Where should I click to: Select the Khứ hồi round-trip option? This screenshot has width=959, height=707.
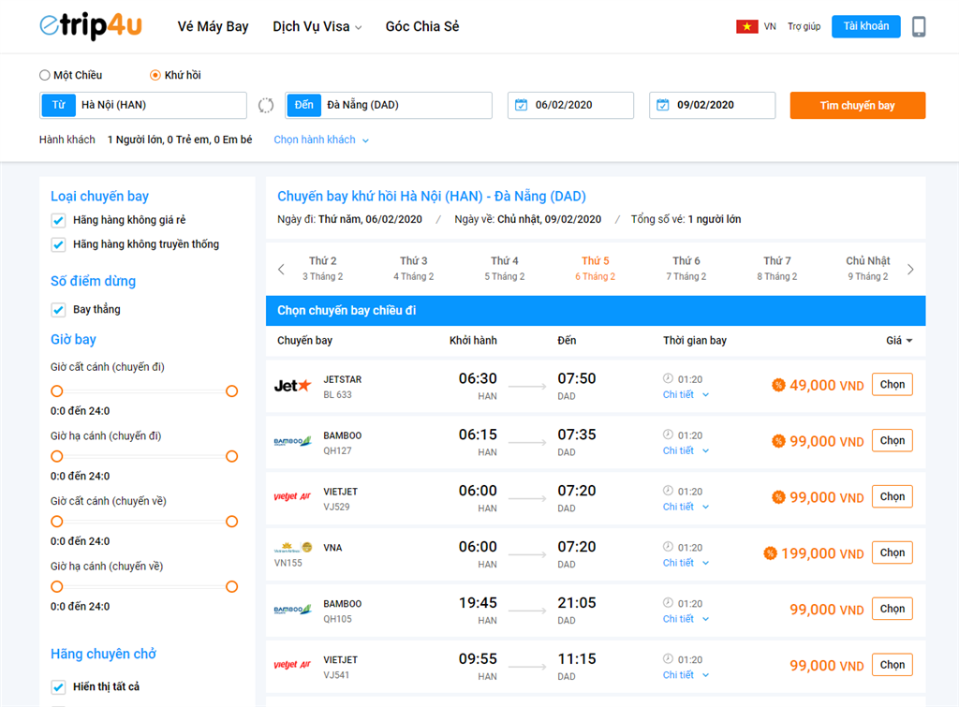pos(155,75)
